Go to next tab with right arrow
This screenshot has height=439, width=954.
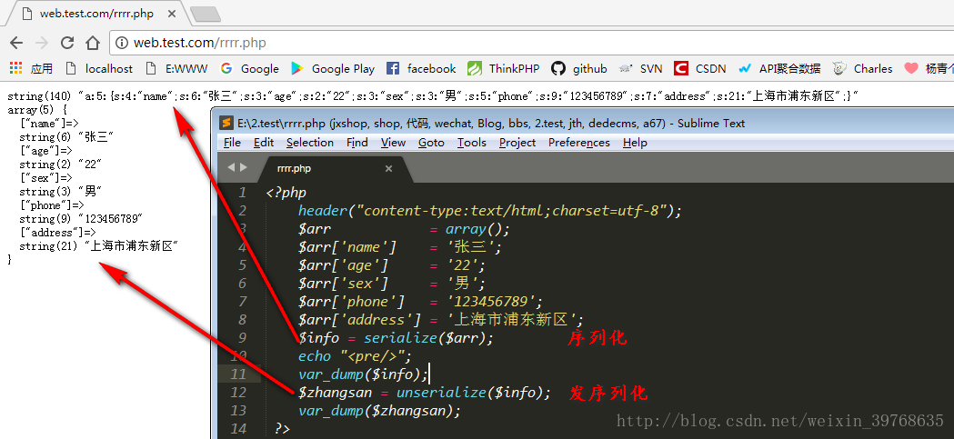244,167
